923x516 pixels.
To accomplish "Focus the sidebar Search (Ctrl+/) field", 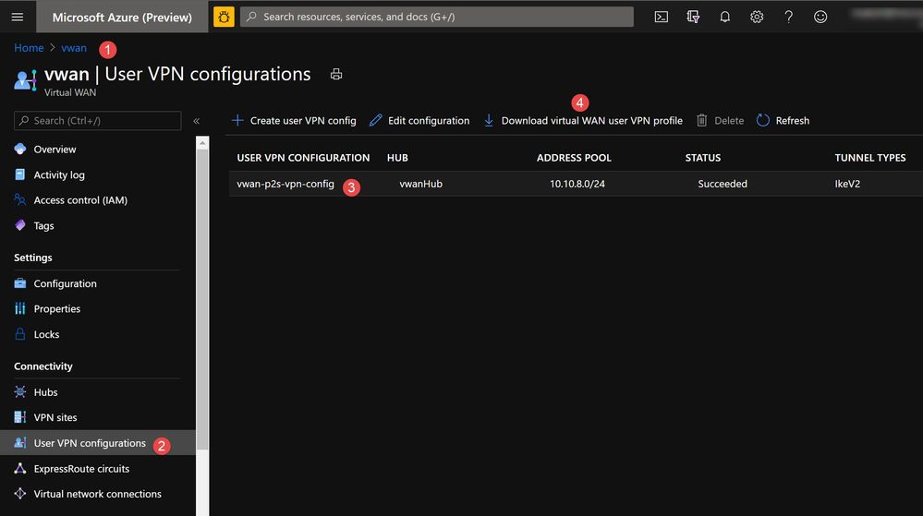I will (98, 121).
